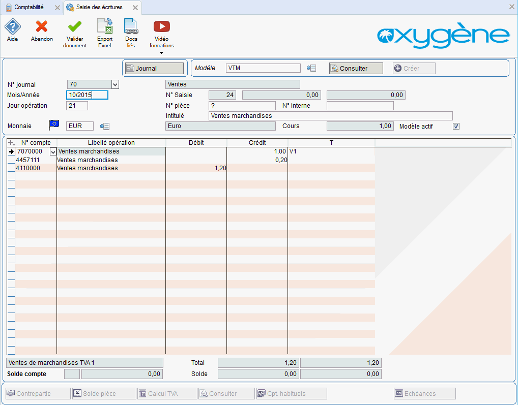This screenshot has width=518, height=405.
Task: Click the Modèle VTM input field
Action: pos(263,68)
